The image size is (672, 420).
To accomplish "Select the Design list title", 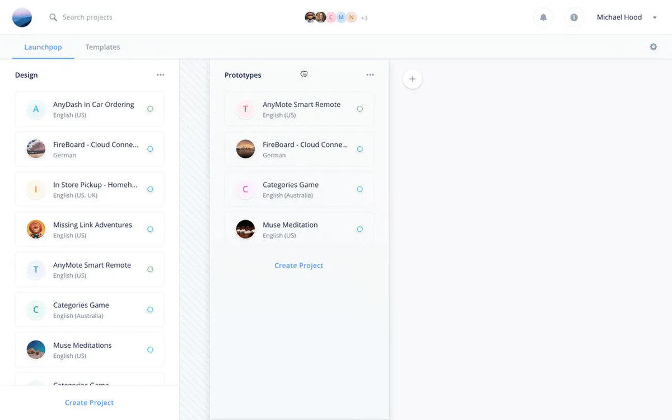I will pyautogui.click(x=26, y=75).
